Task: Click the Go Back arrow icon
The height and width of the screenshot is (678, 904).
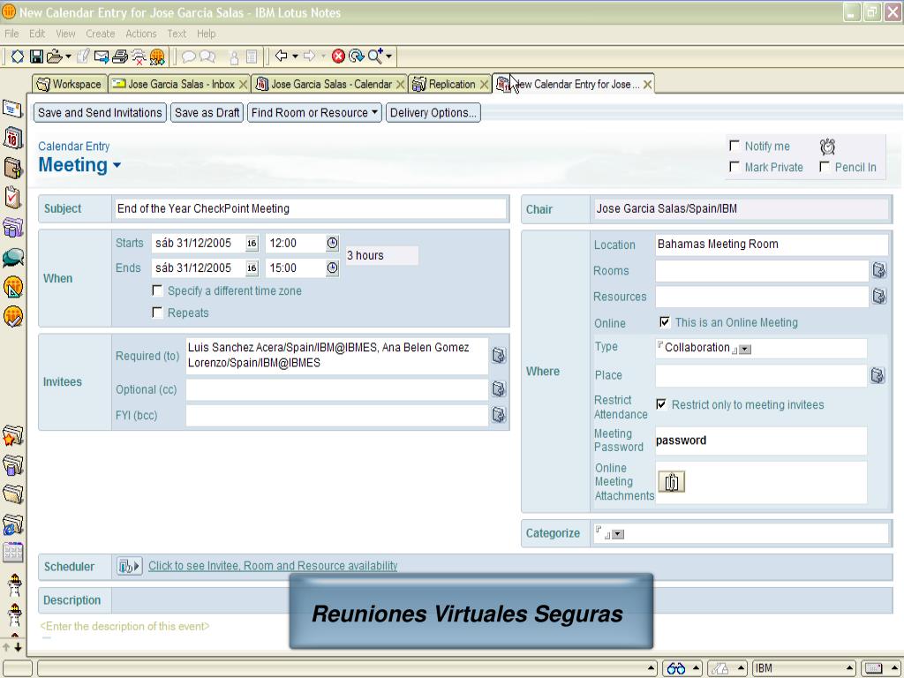Action: (x=282, y=56)
